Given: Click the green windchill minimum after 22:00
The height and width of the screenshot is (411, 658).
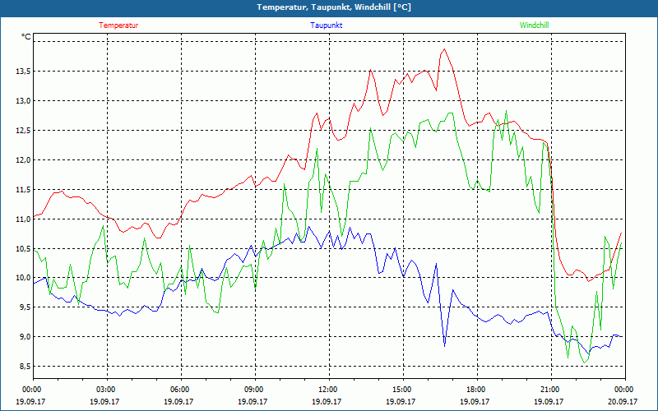Looking at the screenshot, I should [x=584, y=363].
